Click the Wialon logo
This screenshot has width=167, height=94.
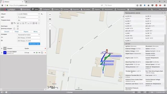click(x=10, y=9)
